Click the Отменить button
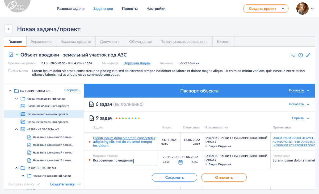The height and width of the screenshot is (194, 319). click(x=224, y=177)
